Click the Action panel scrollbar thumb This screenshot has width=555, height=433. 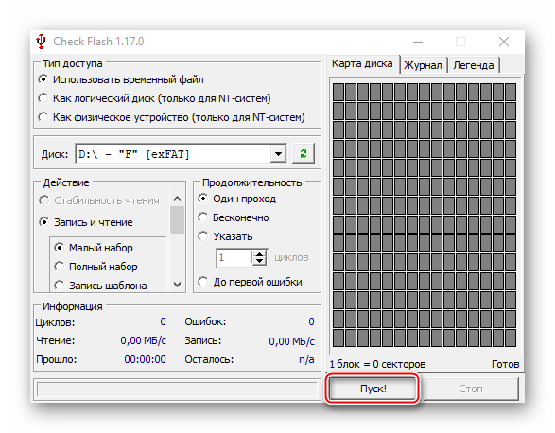(x=178, y=220)
